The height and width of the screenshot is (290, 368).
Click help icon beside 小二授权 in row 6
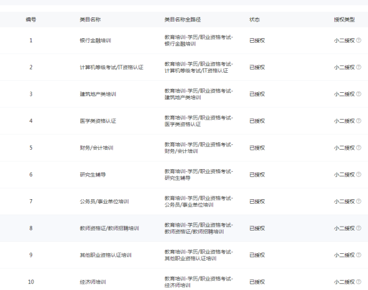click(359, 174)
